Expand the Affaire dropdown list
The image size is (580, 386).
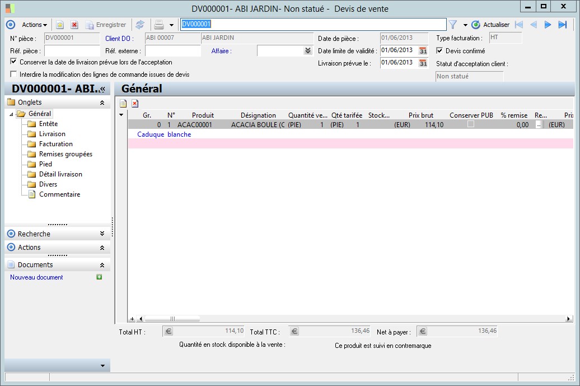[307, 51]
